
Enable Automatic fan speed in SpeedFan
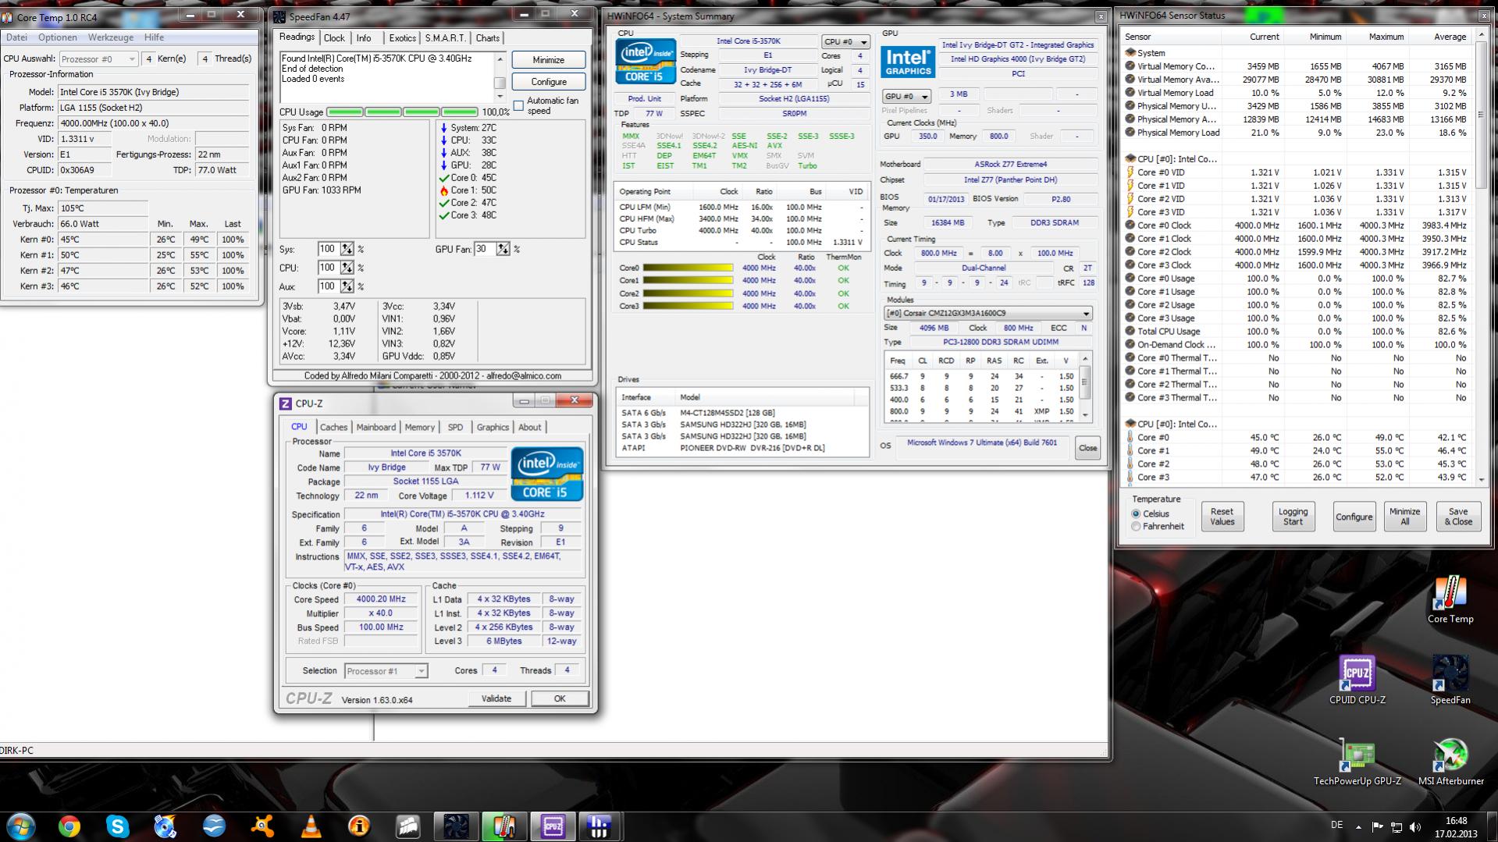(x=518, y=105)
